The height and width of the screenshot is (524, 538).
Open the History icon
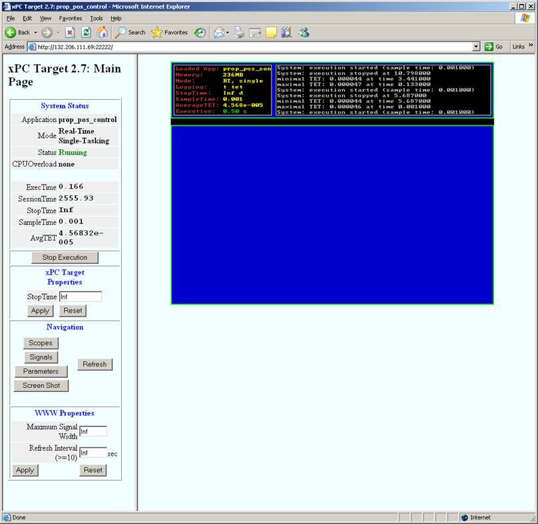click(x=200, y=33)
